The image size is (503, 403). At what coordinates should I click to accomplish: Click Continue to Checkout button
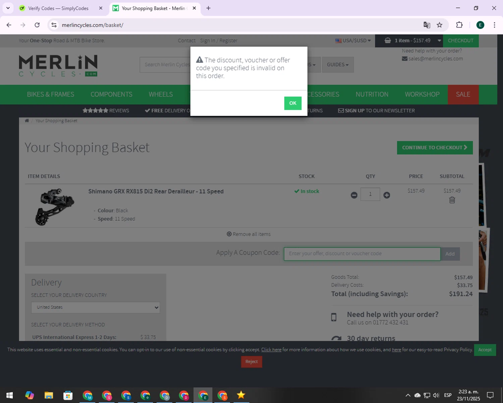pyautogui.click(x=435, y=148)
